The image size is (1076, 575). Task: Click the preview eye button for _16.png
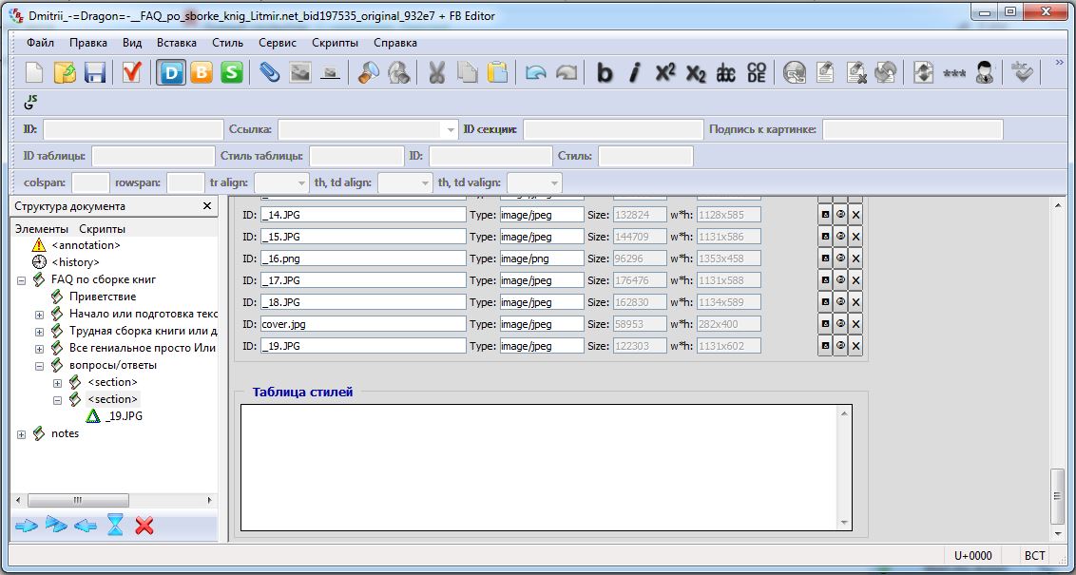pyautogui.click(x=840, y=259)
